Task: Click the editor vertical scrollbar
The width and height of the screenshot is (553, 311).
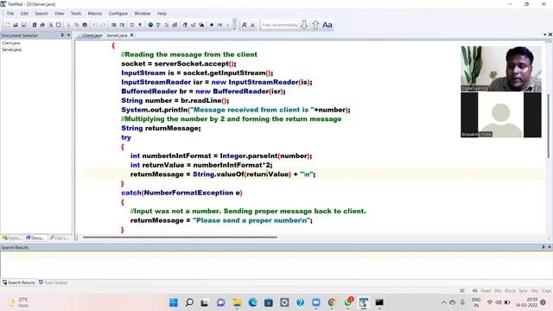Action: pos(549,126)
